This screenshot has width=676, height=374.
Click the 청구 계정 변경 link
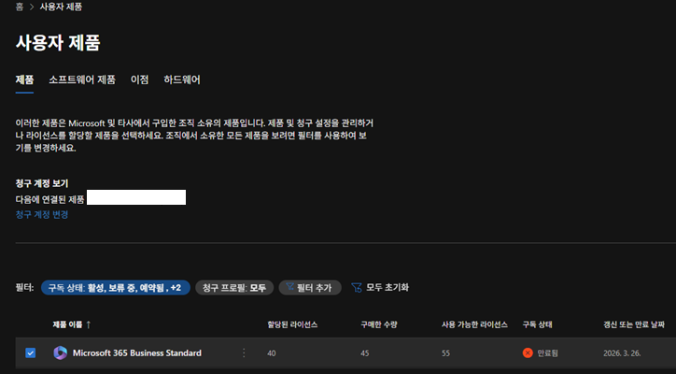pos(42,215)
